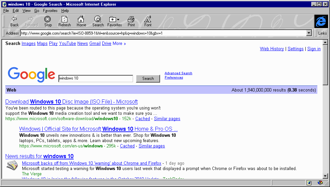330x187 pixels.
Task: Open Microsoft backs off Chrome Firefox article
Action: tap(92, 163)
